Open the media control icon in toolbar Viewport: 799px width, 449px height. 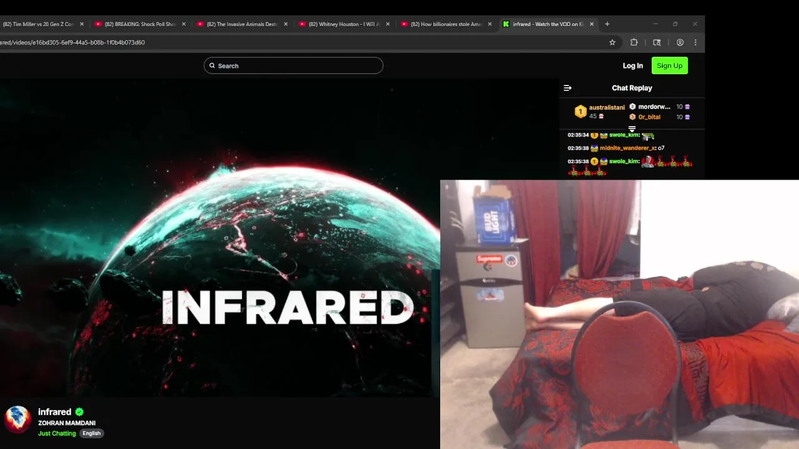pyautogui.click(x=657, y=42)
